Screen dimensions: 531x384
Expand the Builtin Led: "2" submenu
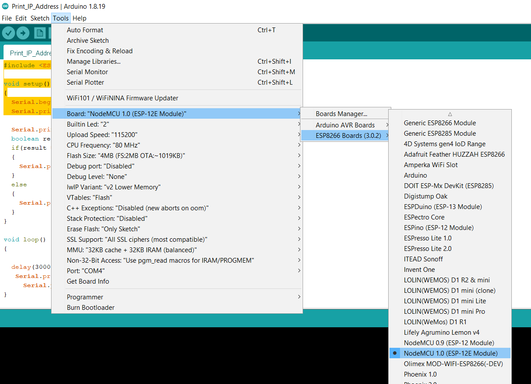point(177,124)
